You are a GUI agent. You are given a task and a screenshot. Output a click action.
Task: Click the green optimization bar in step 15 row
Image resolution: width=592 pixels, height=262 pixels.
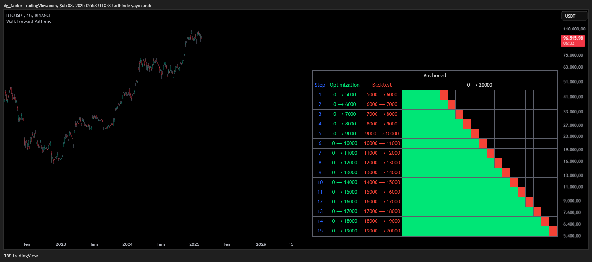tap(475, 231)
